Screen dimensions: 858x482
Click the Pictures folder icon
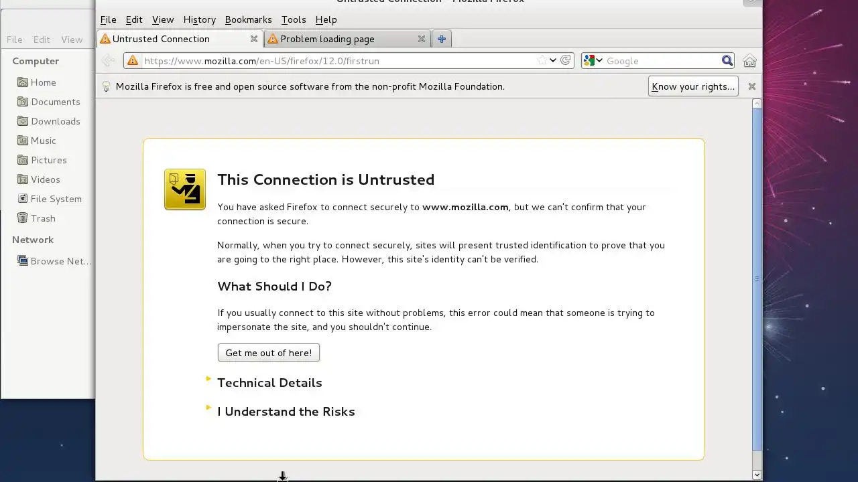[23, 160]
